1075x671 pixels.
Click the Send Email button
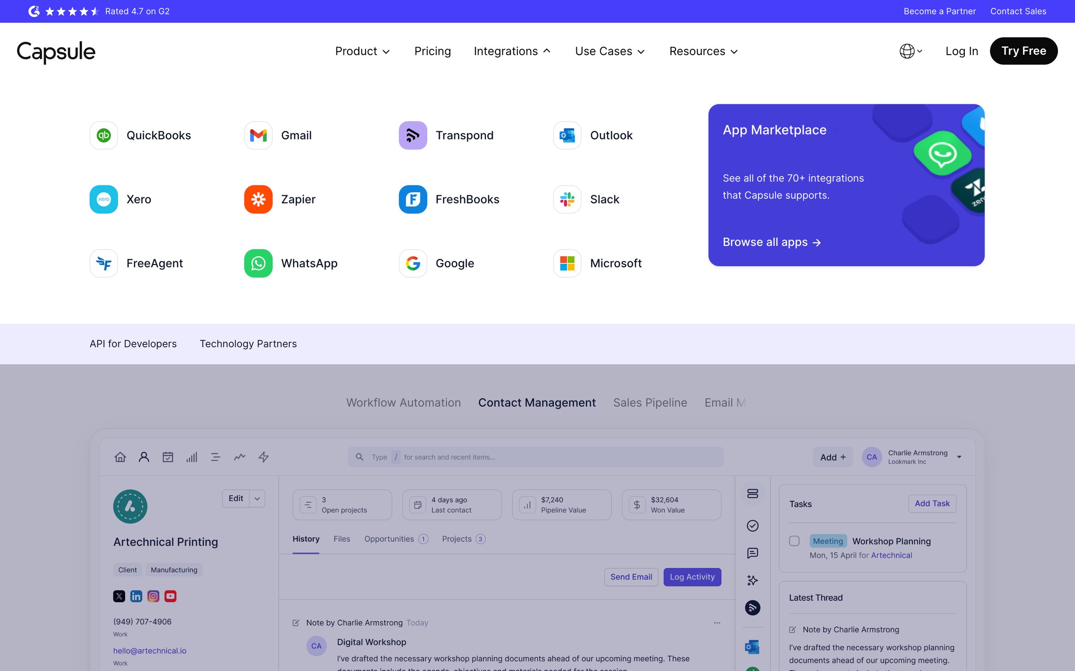(631, 577)
